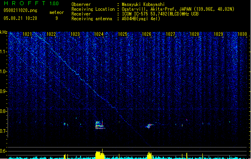Click the kHz axis unit label
251x159 pixels.
(x=4, y=32)
